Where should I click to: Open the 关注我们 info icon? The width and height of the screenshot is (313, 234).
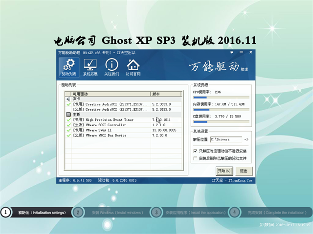click(112, 67)
